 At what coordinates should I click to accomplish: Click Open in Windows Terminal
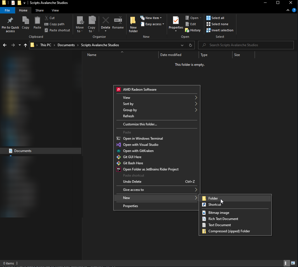143,139
